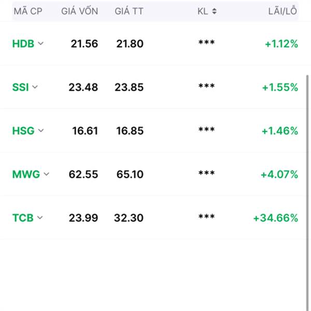Viewport: 311px width, 311px height.
Task: Expand the MWG stock chevron
Action: coord(47,174)
